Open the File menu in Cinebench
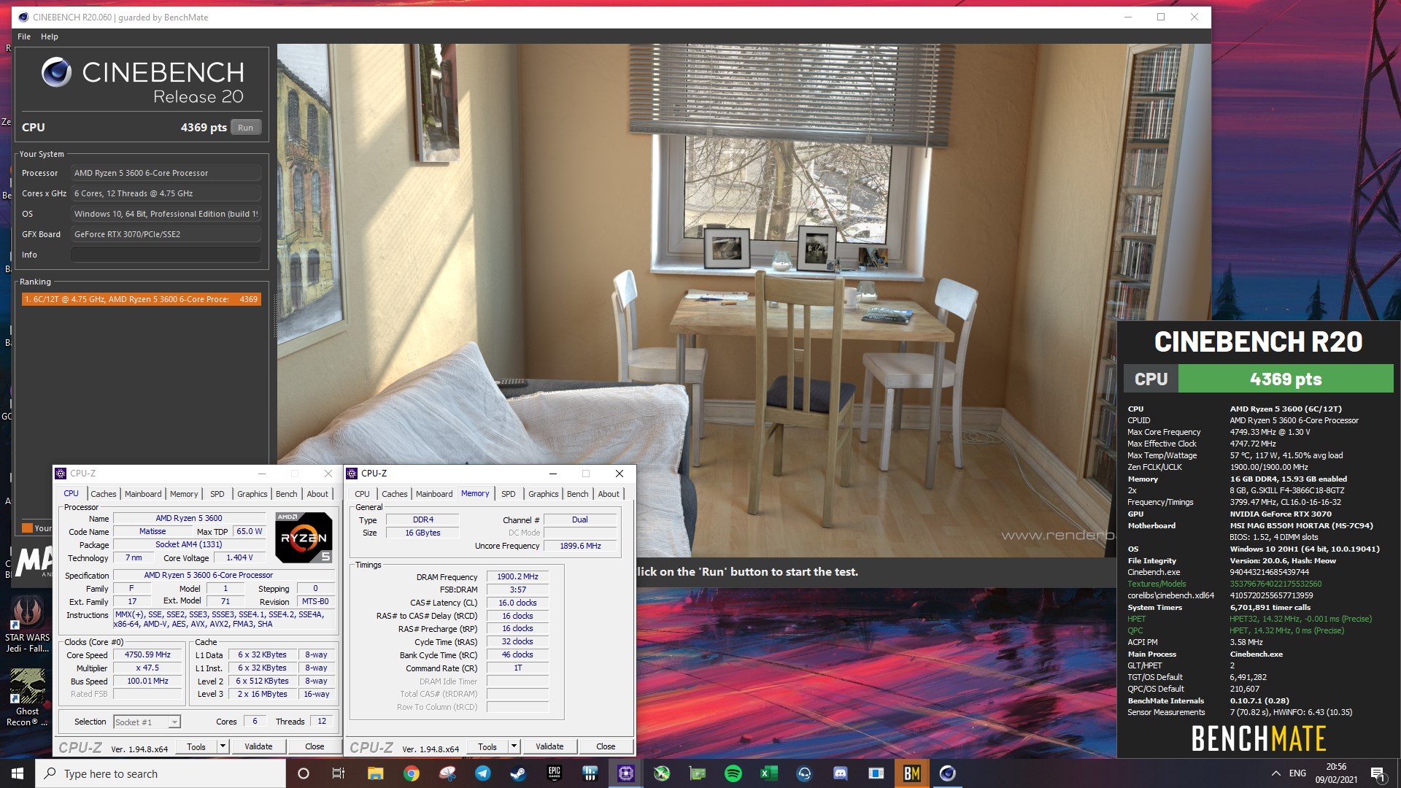 (24, 36)
